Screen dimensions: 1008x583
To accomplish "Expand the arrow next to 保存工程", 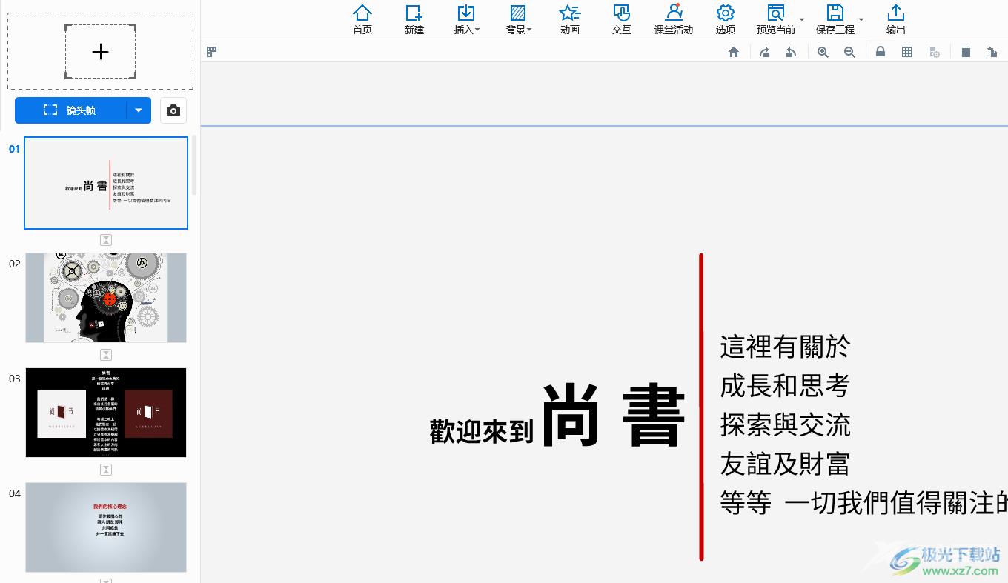I will (x=861, y=19).
